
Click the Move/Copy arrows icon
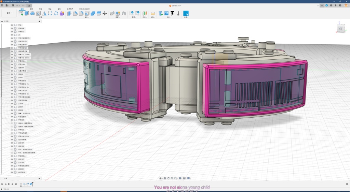(105, 13)
